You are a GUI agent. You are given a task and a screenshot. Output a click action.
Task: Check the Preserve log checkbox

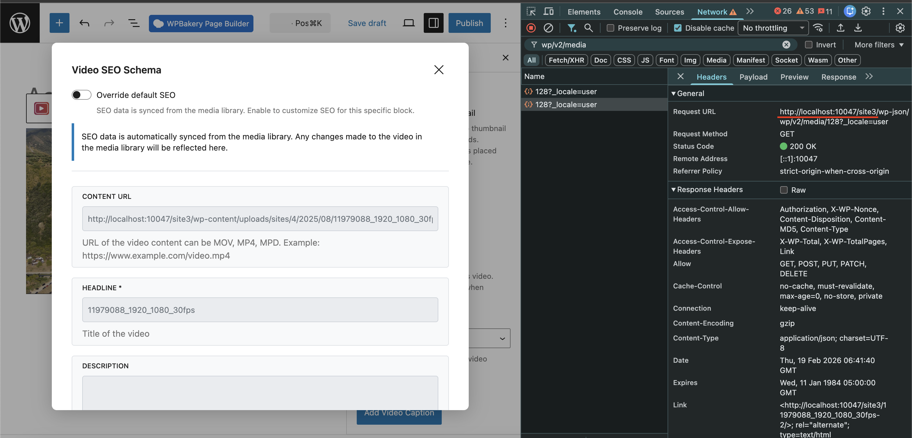610,28
